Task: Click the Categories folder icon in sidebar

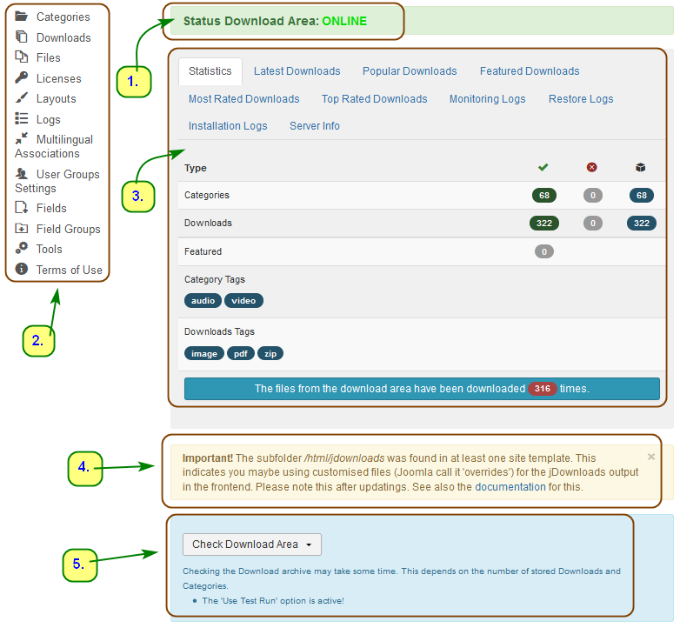Action: 21,17
